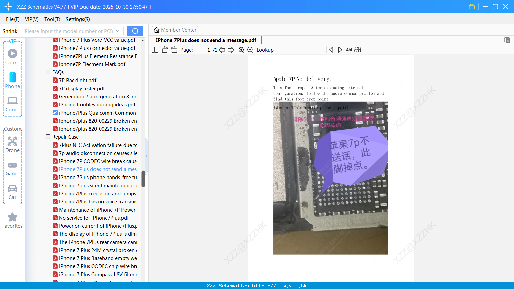Click the file tree vertical scrollbar thumb
The height and width of the screenshot is (289, 514).
pyautogui.click(x=143, y=179)
